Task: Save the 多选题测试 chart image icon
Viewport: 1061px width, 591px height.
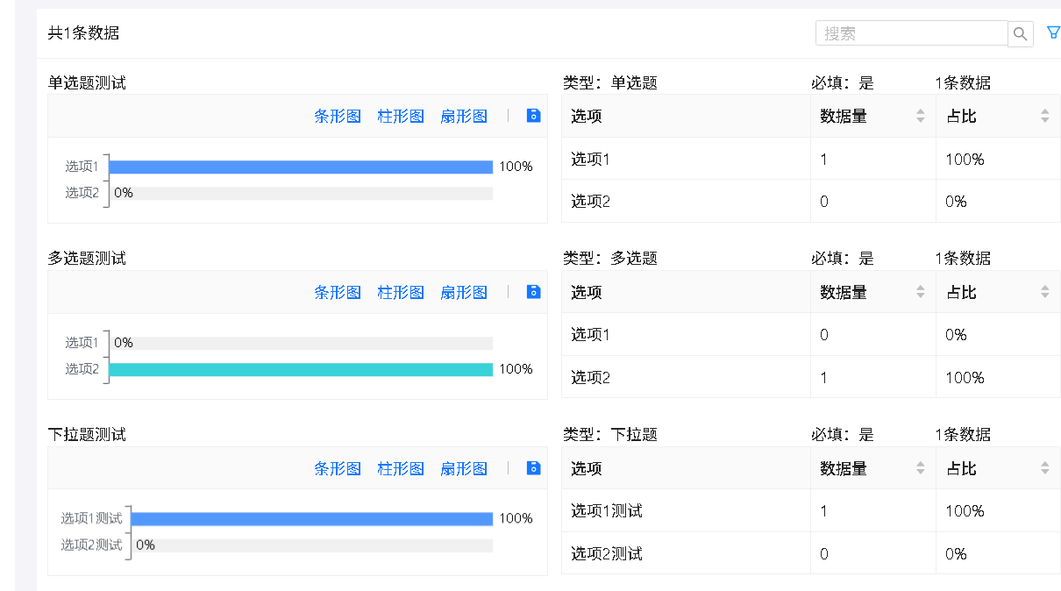Action: click(x=533, y=292)
